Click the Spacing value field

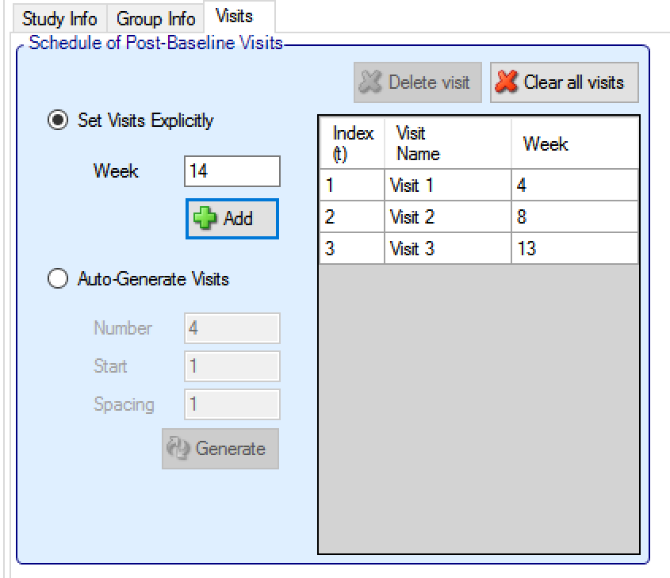tap(232, 404)
